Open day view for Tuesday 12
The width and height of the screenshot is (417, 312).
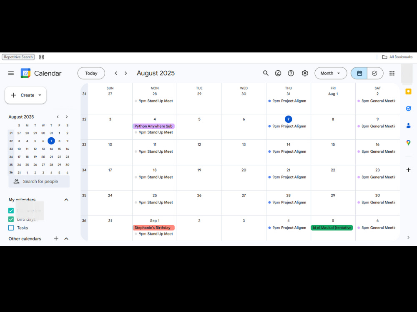199,145
